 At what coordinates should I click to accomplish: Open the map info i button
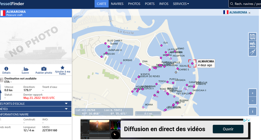point(252,111)
